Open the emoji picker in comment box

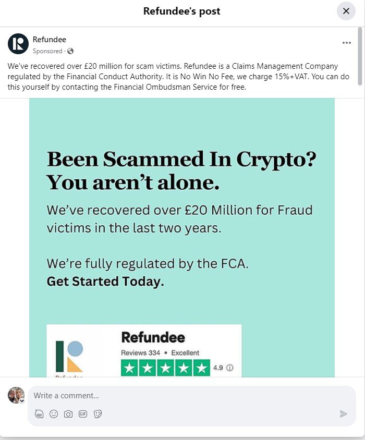53,414
